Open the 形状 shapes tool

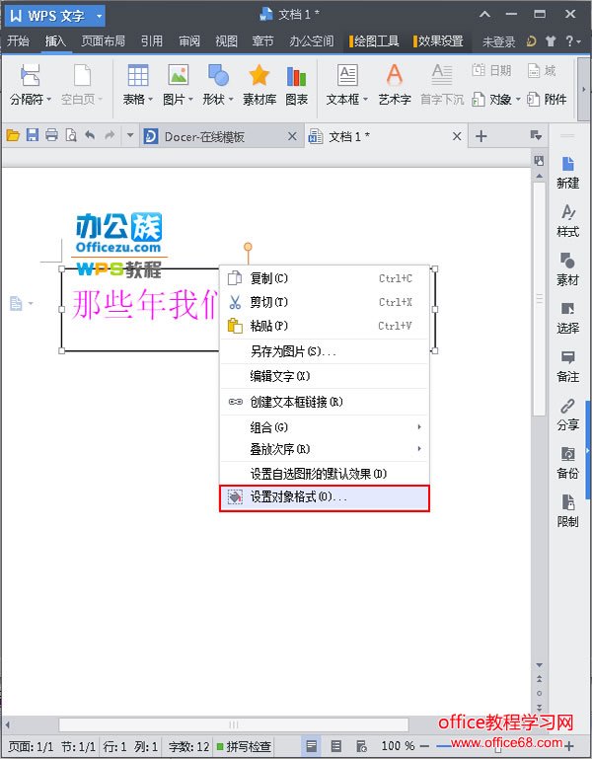[x=218, y=75]
